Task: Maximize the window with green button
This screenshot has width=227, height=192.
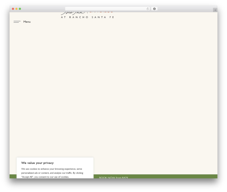Action: [20, 9]
